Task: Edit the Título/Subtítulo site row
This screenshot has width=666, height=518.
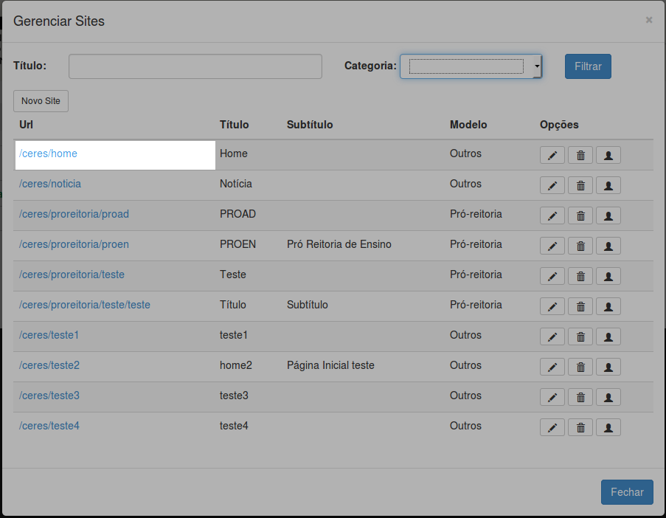Action: [x=552, y=306]
